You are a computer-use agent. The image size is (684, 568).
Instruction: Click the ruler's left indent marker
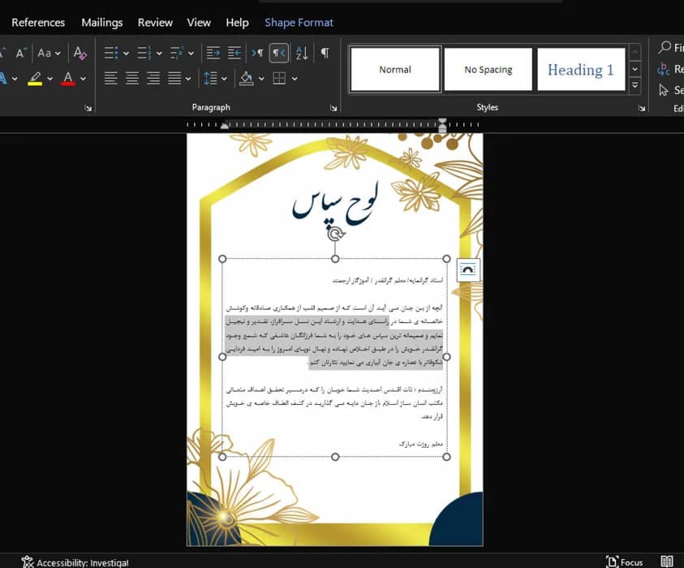tap(225, 126)
